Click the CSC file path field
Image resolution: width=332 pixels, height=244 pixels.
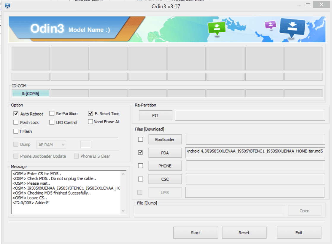(x=255, y=179)
